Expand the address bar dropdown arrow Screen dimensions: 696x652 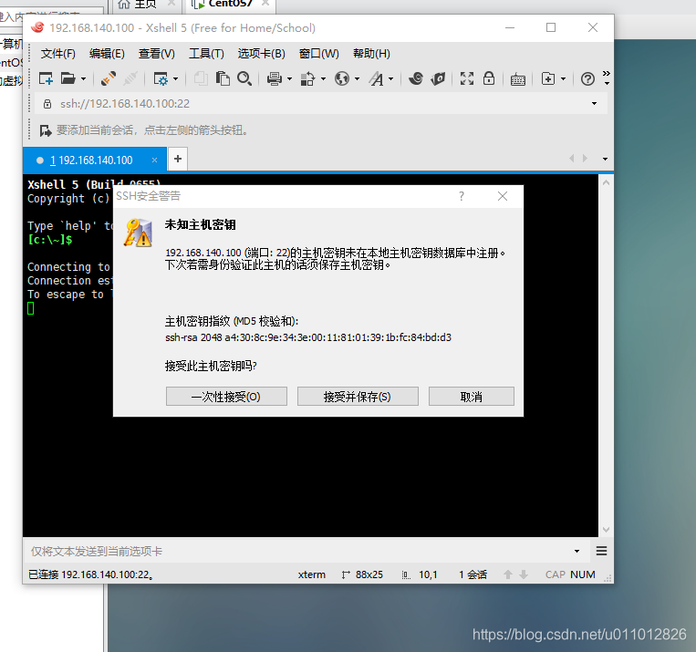coord(595,103)
